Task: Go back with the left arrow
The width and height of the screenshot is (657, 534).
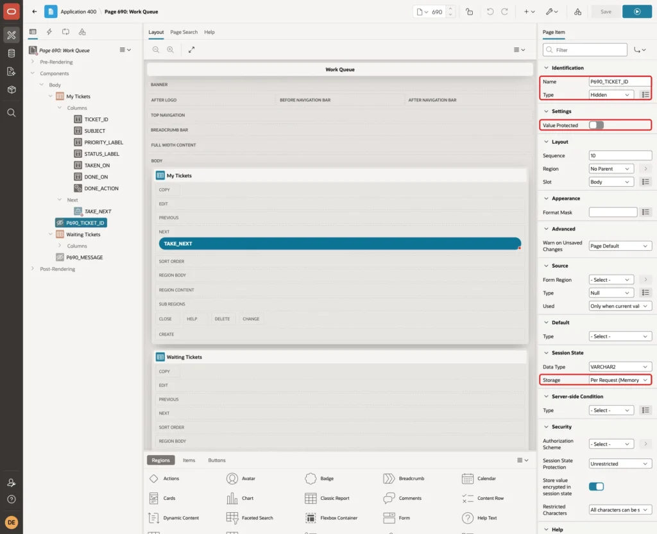Action: tap(35, 12)
